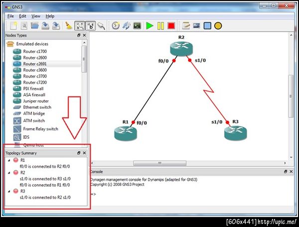Insert a picture into the topology
This screenshot has height=227, width=299.
tap(197, 25)
